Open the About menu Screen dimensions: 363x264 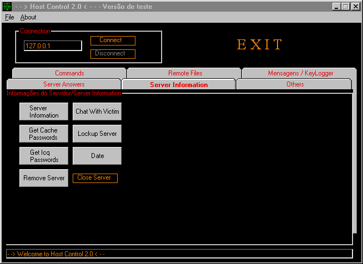[28, 17]
